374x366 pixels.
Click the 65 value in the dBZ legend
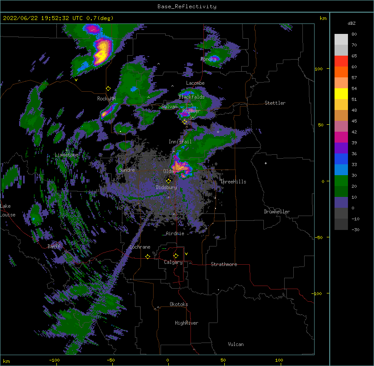354,56
